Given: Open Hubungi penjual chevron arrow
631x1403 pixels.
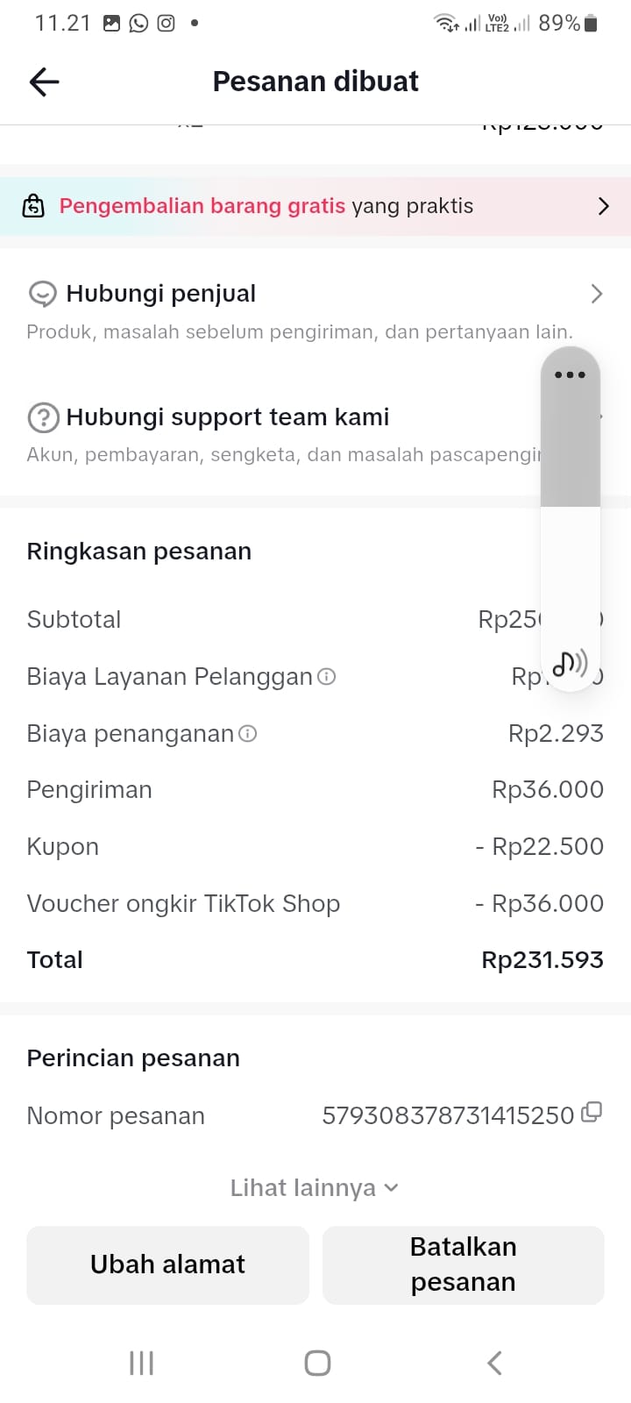Looking at the screenshot, I should click(597, 294).
